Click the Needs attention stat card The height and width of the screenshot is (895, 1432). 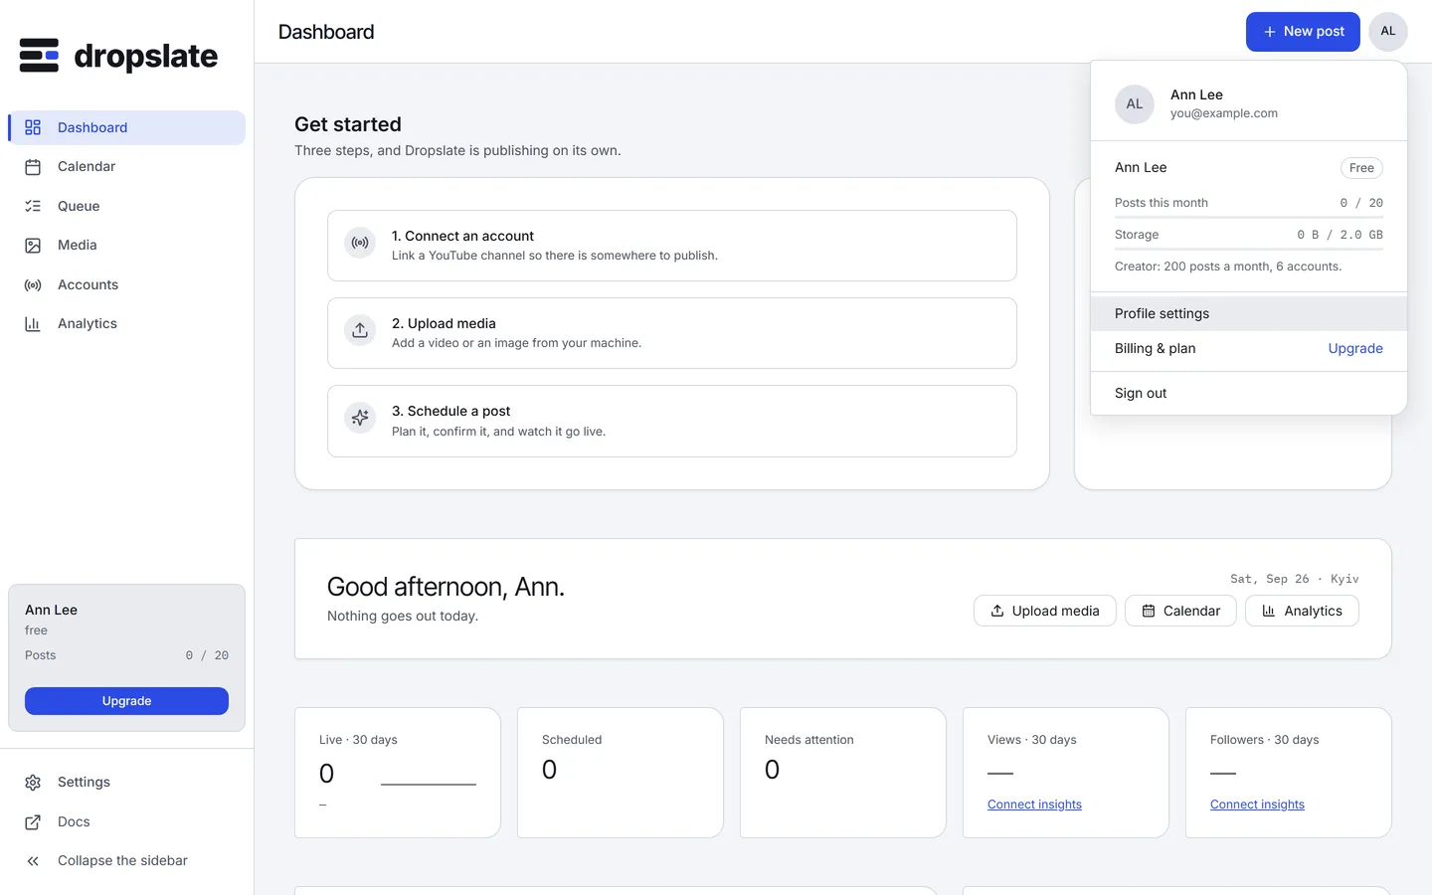pyautogui.click(x=843, y=773)
